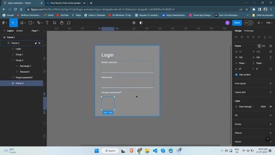The height and width of the screenshot is (155, 275).
Task: Add a Layout grid
Action: click(x=271, y=92)
